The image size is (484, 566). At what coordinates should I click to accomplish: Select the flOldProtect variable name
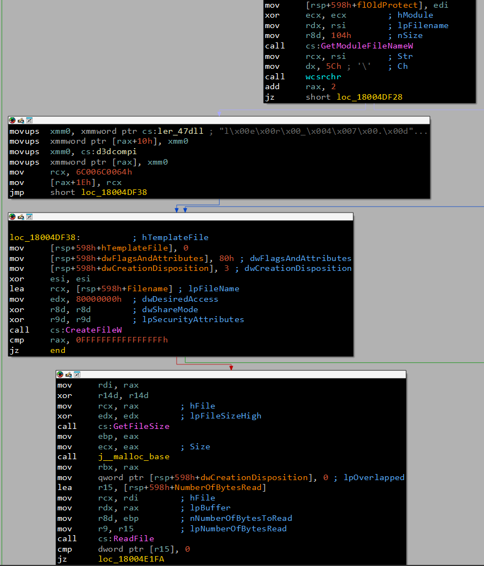point(387,5)
